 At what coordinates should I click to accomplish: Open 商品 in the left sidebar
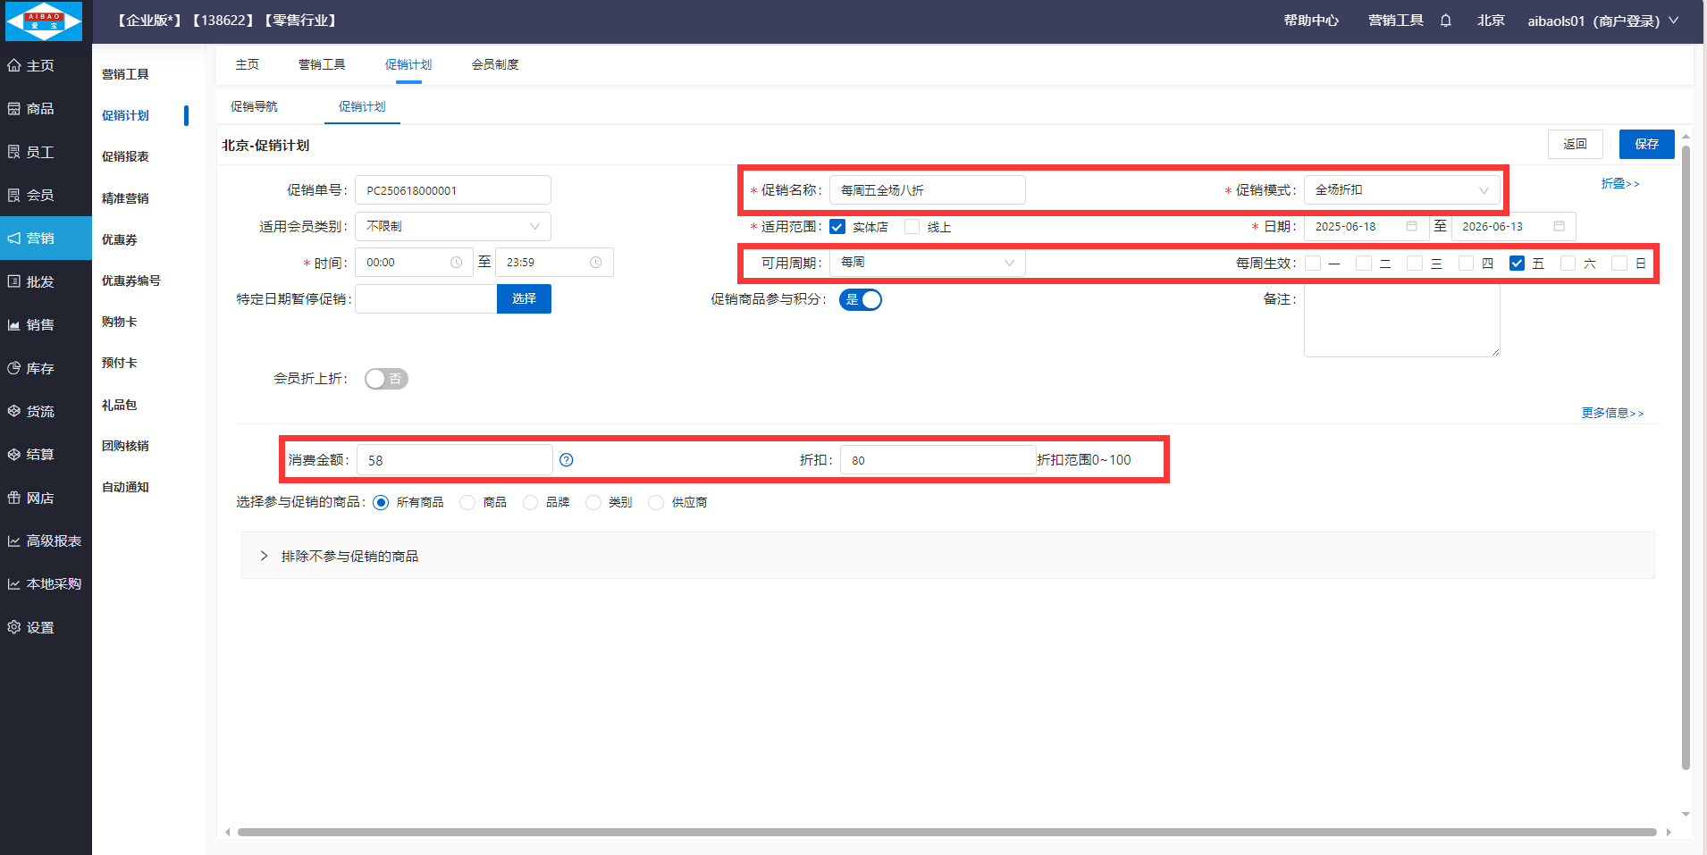[40, 109]
